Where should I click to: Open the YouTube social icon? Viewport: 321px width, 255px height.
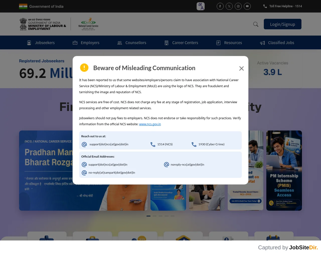point(247,6)
